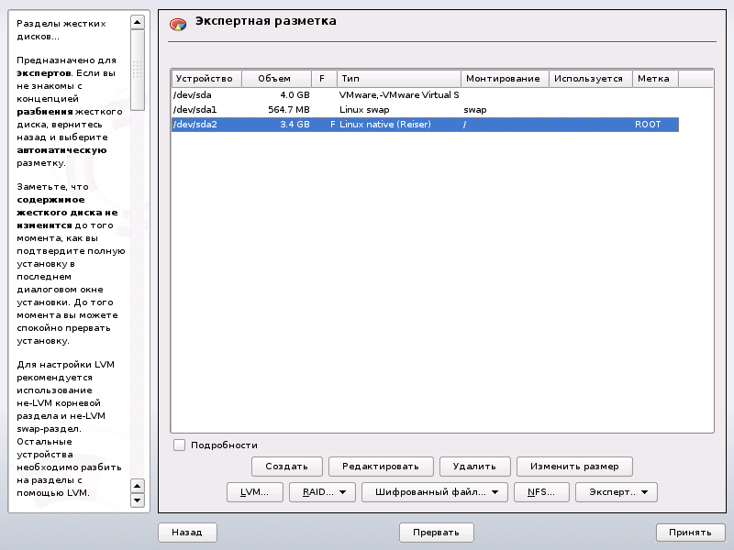
Task: Click the Удалить button
Action: (x=474, y=467)
